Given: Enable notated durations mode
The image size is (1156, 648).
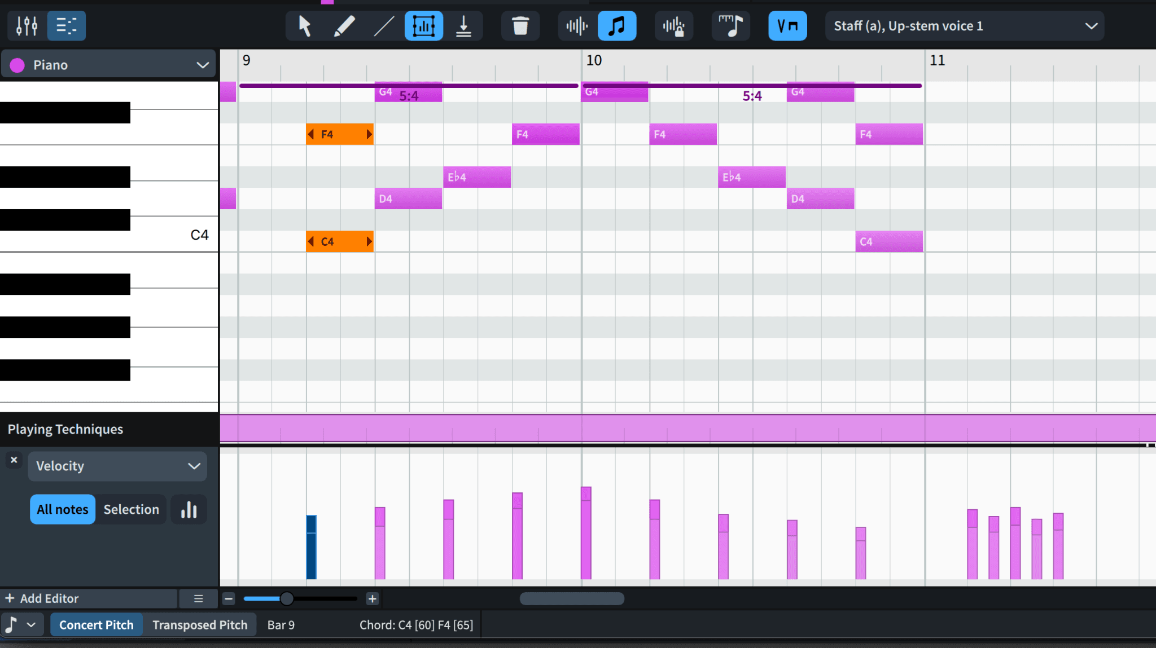Looking at the screenshot, I should click(x=616, y=25).
